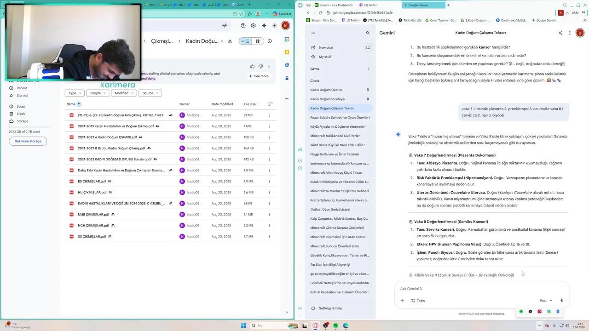Viewport: 589px width, 331px height.
Task: Click the view details info icon in Drive
Action: point(270,41)
